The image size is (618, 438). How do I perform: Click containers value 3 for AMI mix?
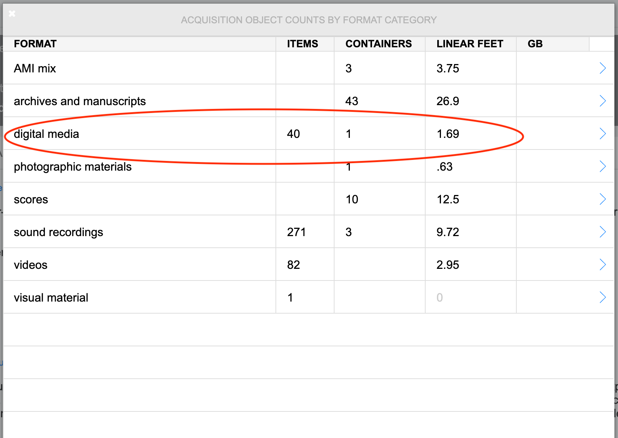pyautogui.click(x=349, y=68)
